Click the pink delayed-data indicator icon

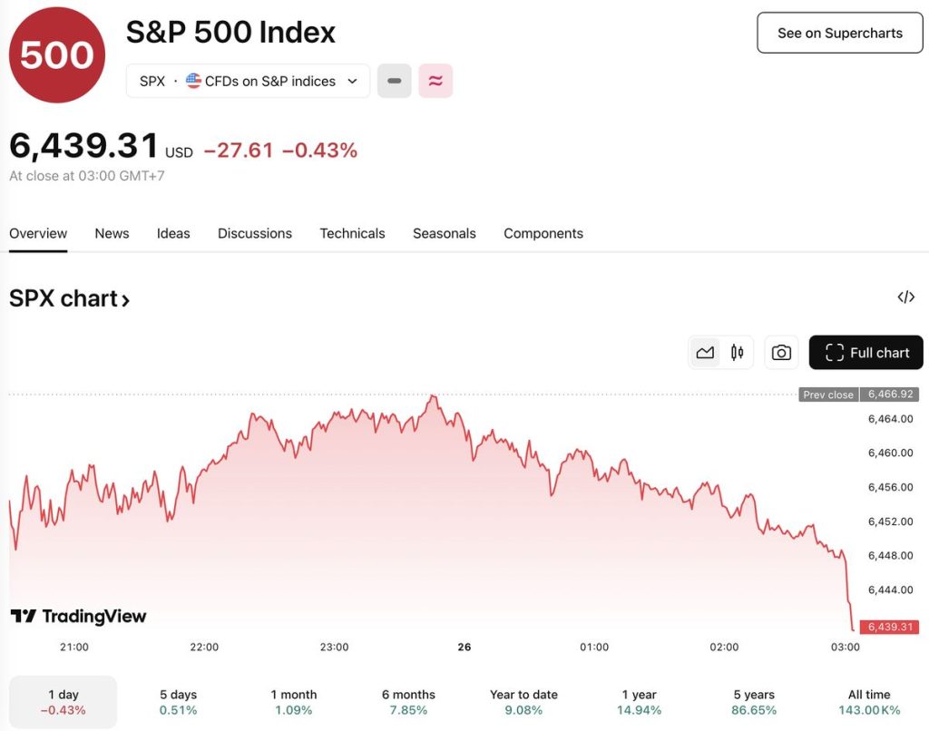click(x=435, y=81)
